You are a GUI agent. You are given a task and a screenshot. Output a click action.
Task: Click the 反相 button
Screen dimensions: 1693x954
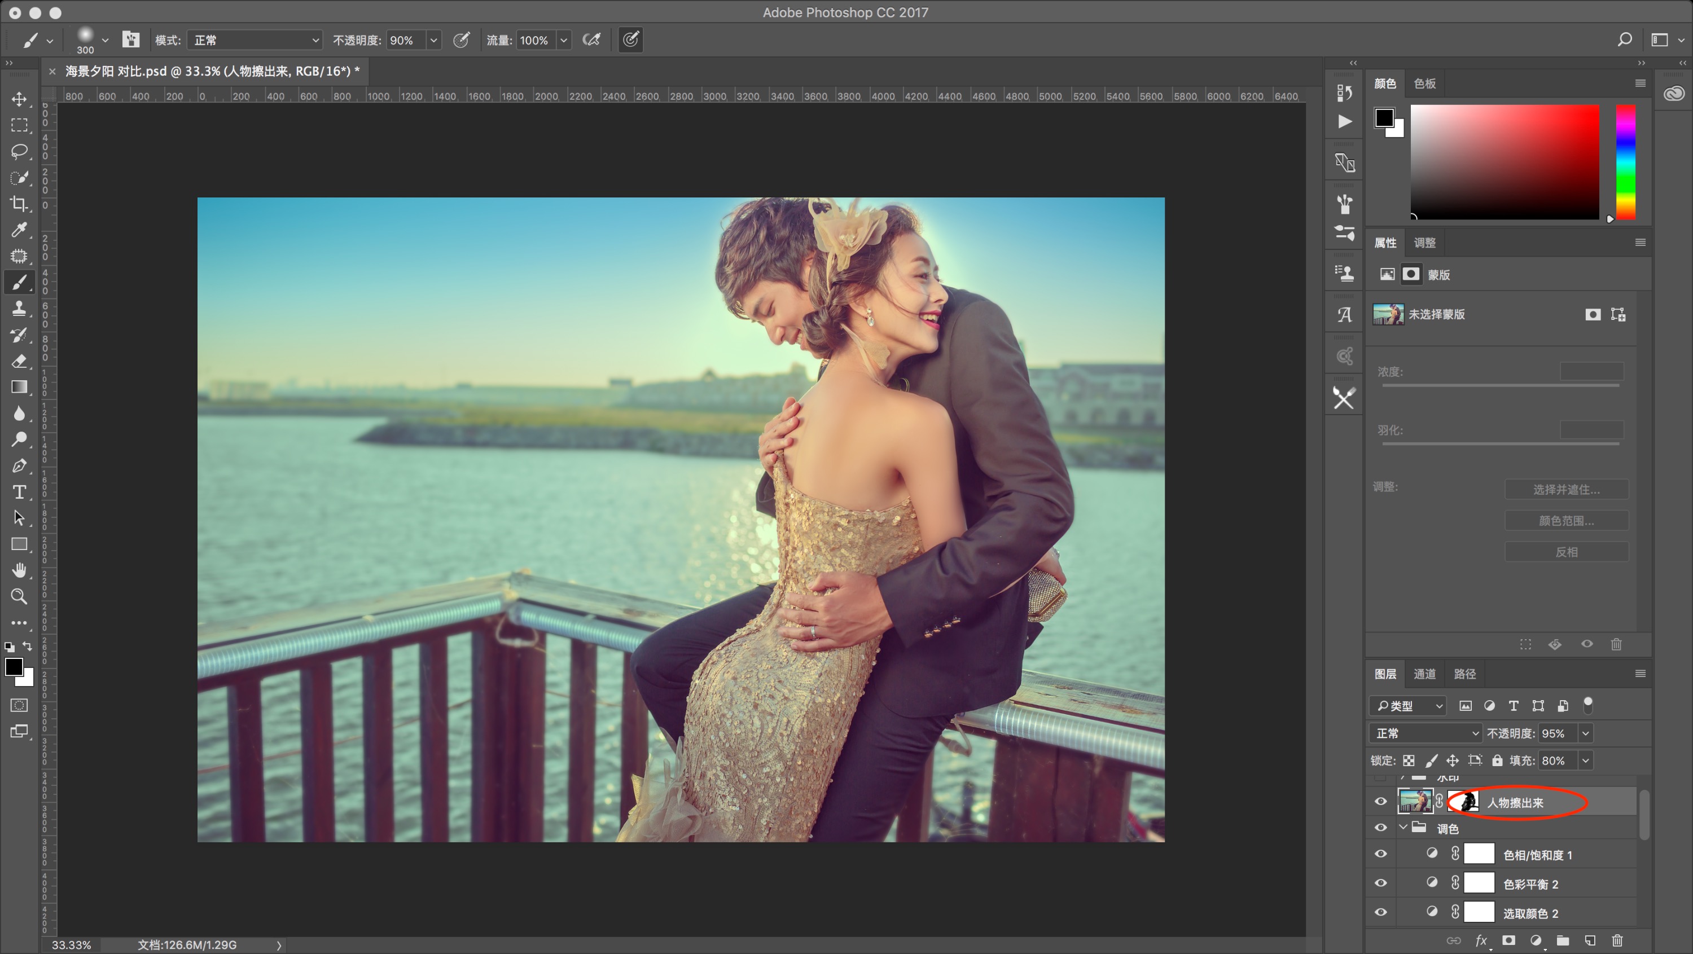(1566, 552)
